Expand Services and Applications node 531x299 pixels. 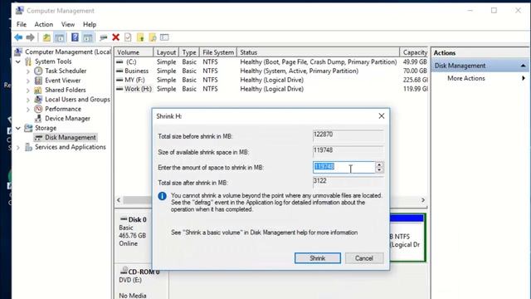point(18,147)
